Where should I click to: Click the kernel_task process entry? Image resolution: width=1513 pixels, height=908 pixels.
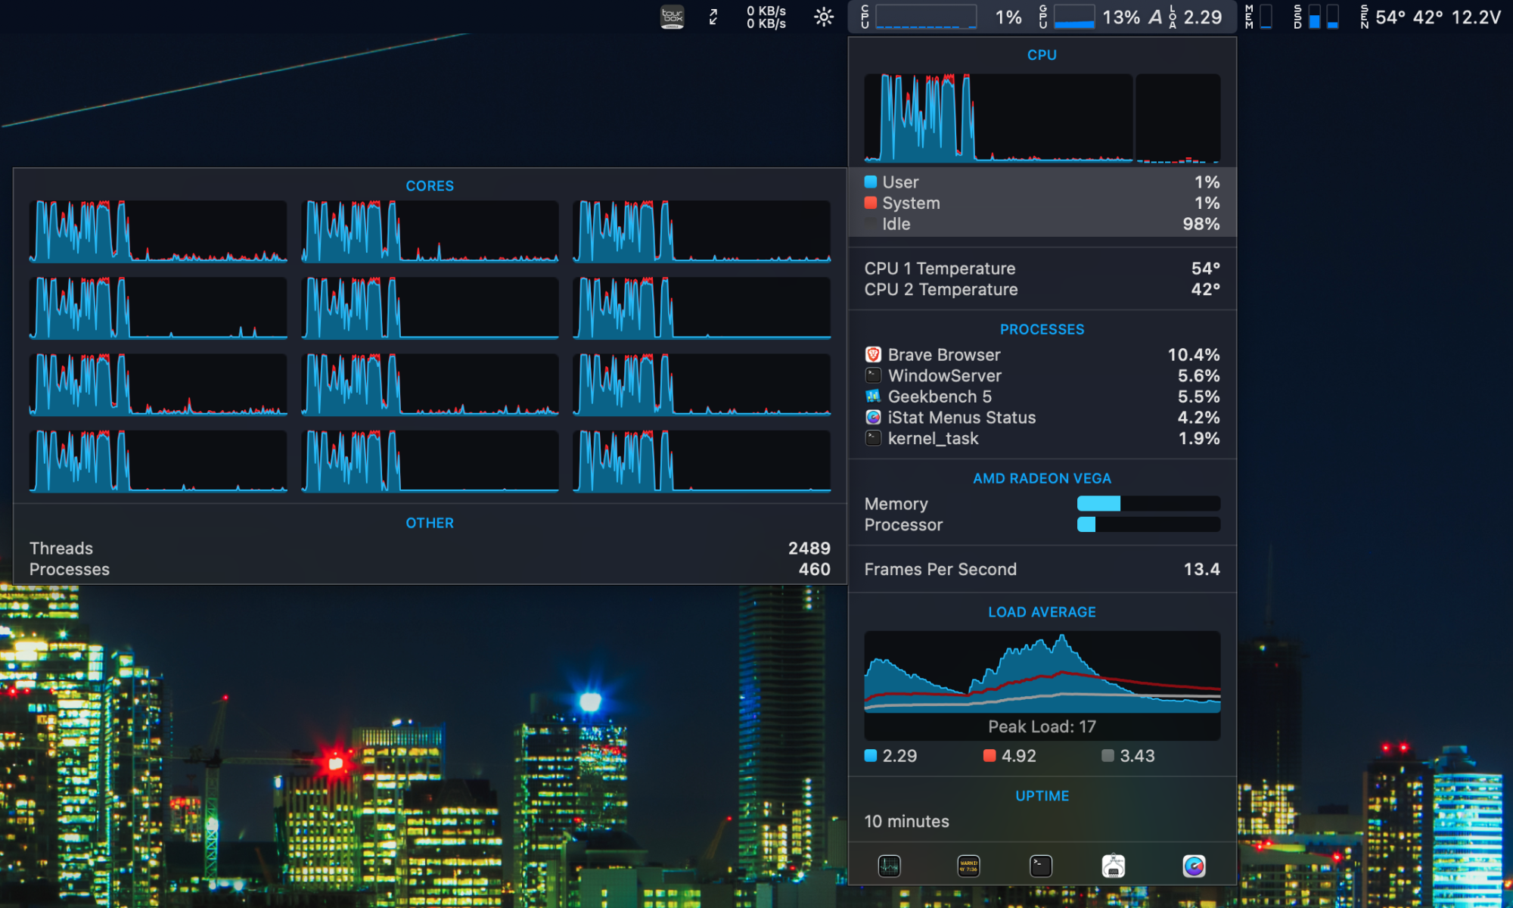click(1042, 438)
